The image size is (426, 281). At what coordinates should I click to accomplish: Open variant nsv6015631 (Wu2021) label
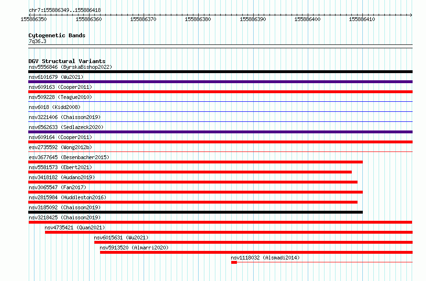pyautogui.click(x=121, y=238)
